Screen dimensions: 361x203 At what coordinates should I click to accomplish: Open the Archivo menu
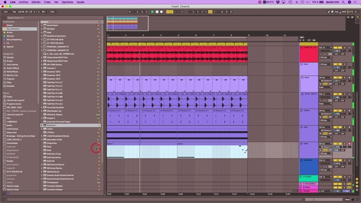[24, 2]
